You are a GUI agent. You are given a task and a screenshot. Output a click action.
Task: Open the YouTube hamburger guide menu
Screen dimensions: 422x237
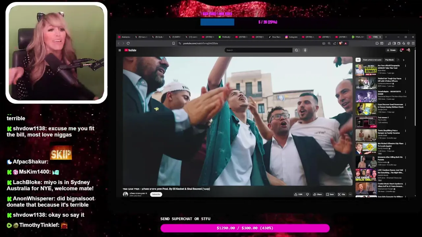pos(120,50)
